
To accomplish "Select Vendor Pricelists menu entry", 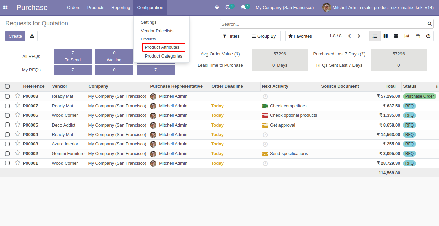I will pyautogui.click(x=157, y=31).
